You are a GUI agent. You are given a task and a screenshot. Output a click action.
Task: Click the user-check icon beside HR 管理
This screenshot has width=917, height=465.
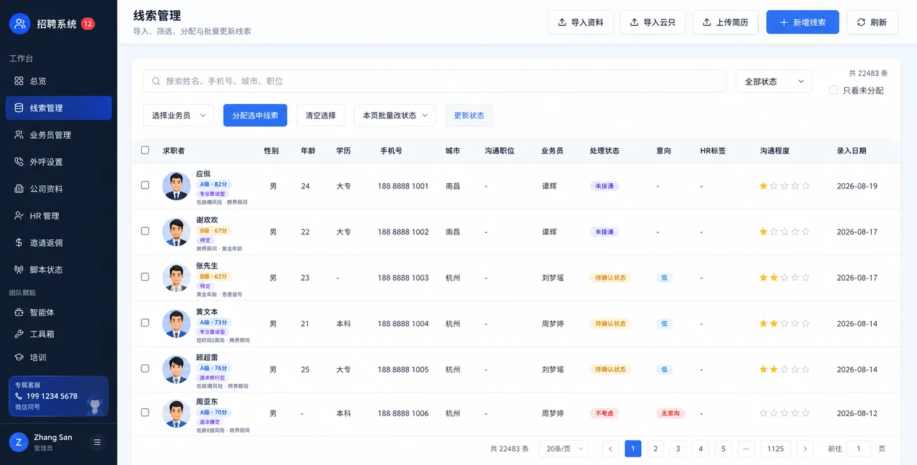[19, 215]
